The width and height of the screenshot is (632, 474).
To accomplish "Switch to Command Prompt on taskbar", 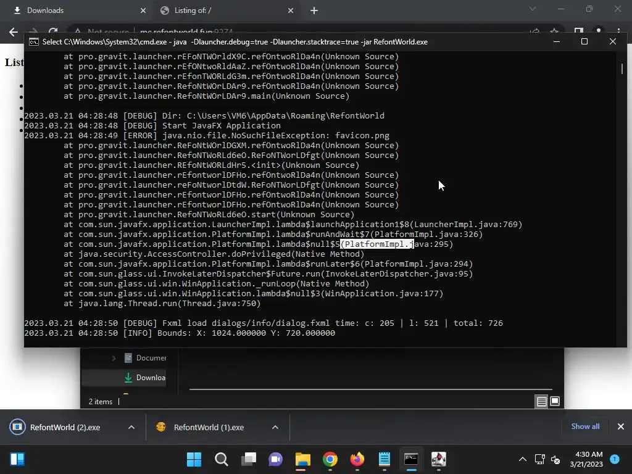I will tap(411, 459).
